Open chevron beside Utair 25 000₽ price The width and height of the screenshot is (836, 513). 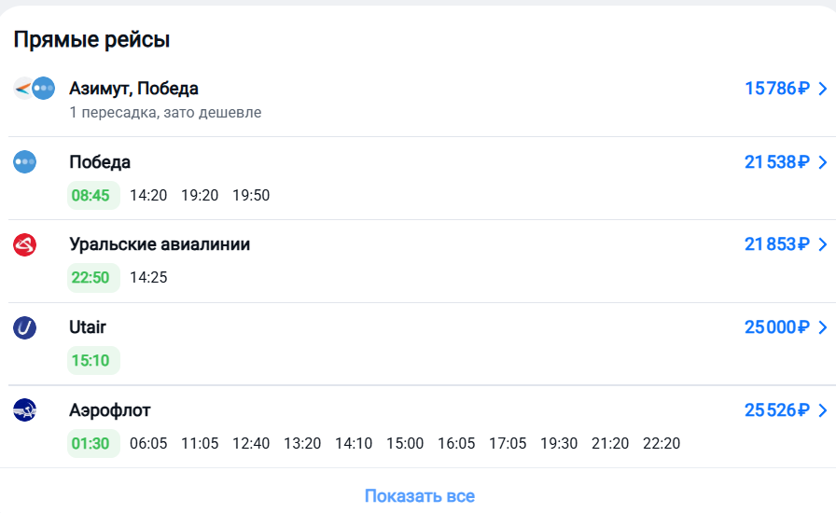click(822, 327)
